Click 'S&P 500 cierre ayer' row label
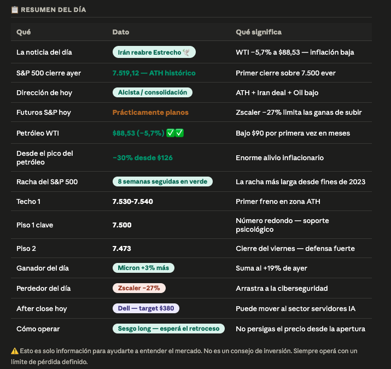Image resolution: width=391 pixels, height=369 pixels. 49,73
